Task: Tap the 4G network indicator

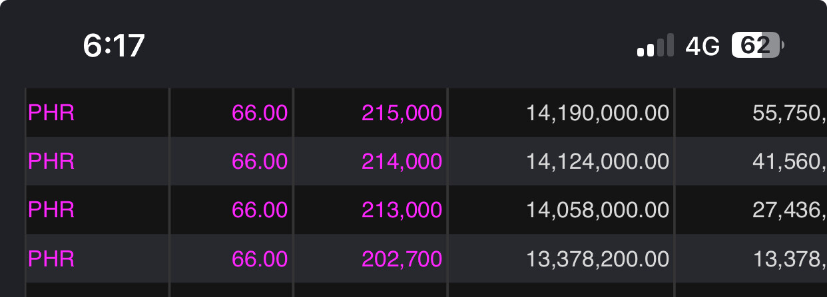Action: (x=703, y=46)
